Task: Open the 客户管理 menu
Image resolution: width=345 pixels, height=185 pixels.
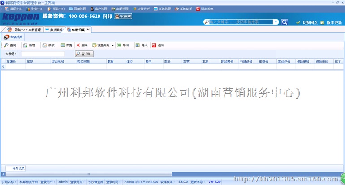Action: [99, 9]
